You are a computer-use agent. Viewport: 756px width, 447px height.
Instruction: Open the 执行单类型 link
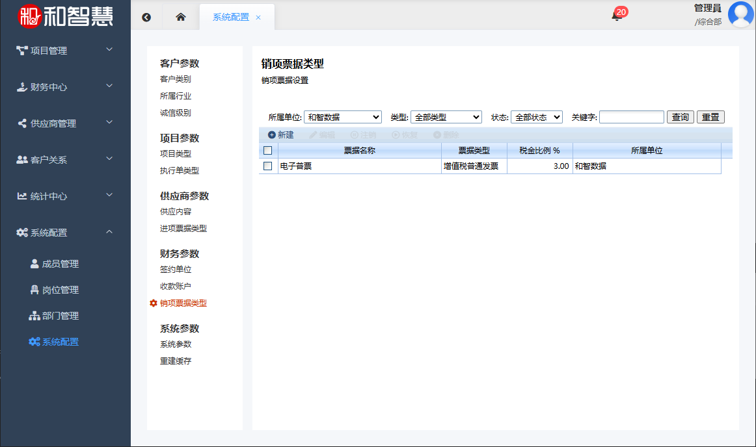180,170
